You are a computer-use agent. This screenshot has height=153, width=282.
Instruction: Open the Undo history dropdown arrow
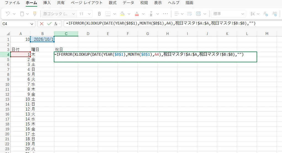pyautogui.click(x=14, y=14)
